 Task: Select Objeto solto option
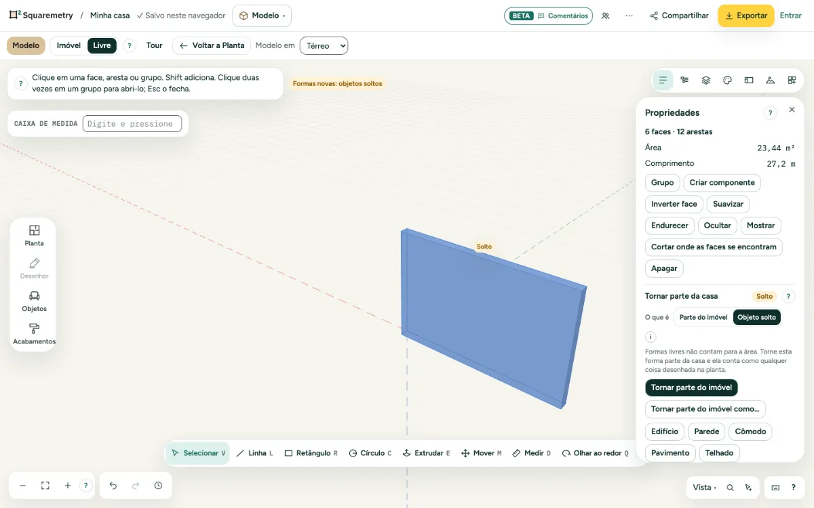pyautogui.click(x=757, y=317)
